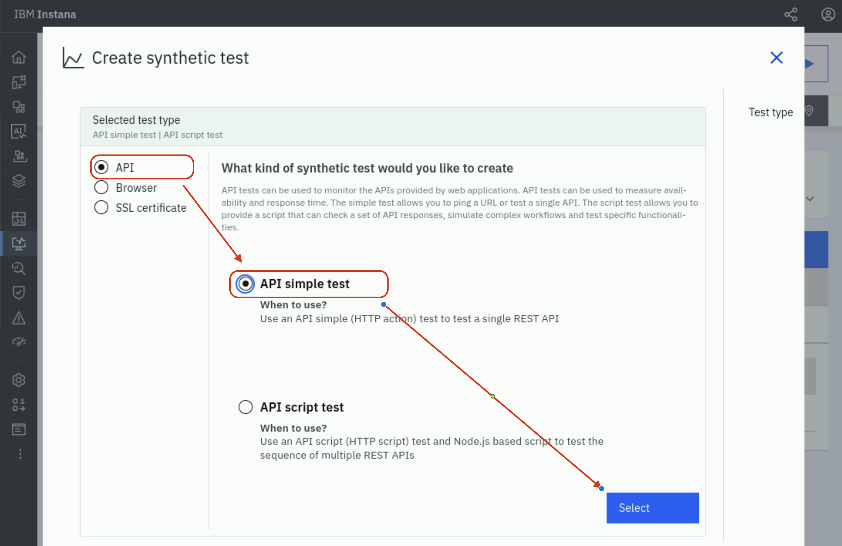Click the Test type step label
The height and width of the screenshot is (546, 842).
(770, 112)
